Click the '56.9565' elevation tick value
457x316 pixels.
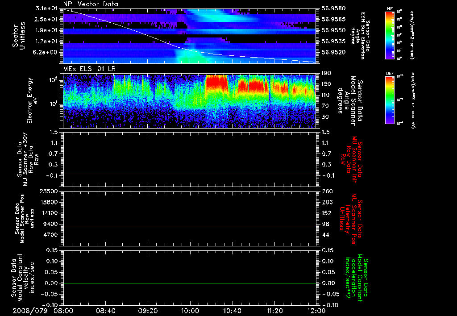333,19
